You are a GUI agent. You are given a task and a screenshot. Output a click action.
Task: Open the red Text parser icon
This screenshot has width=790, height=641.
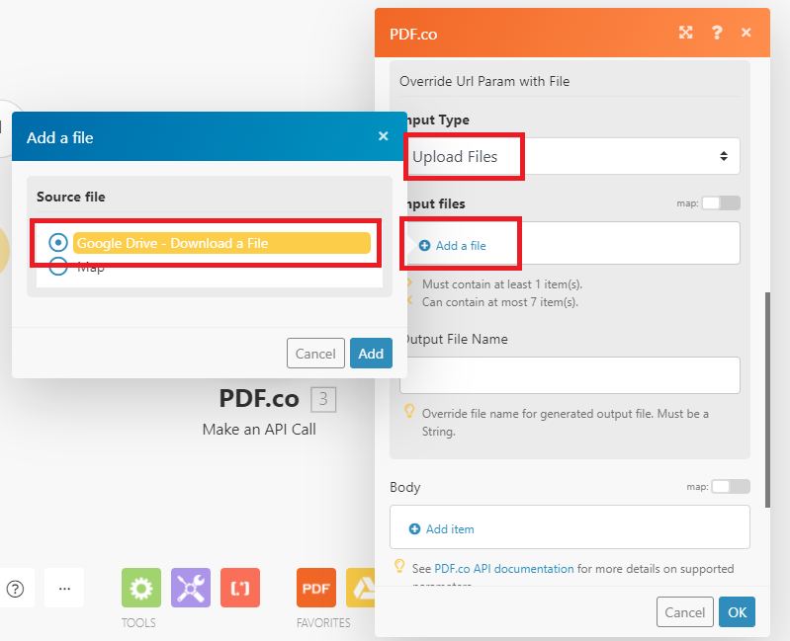[x=240, y=588]
